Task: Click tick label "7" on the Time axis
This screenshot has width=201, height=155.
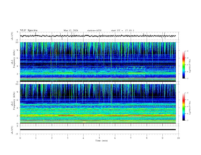Action: pos(131,138)
